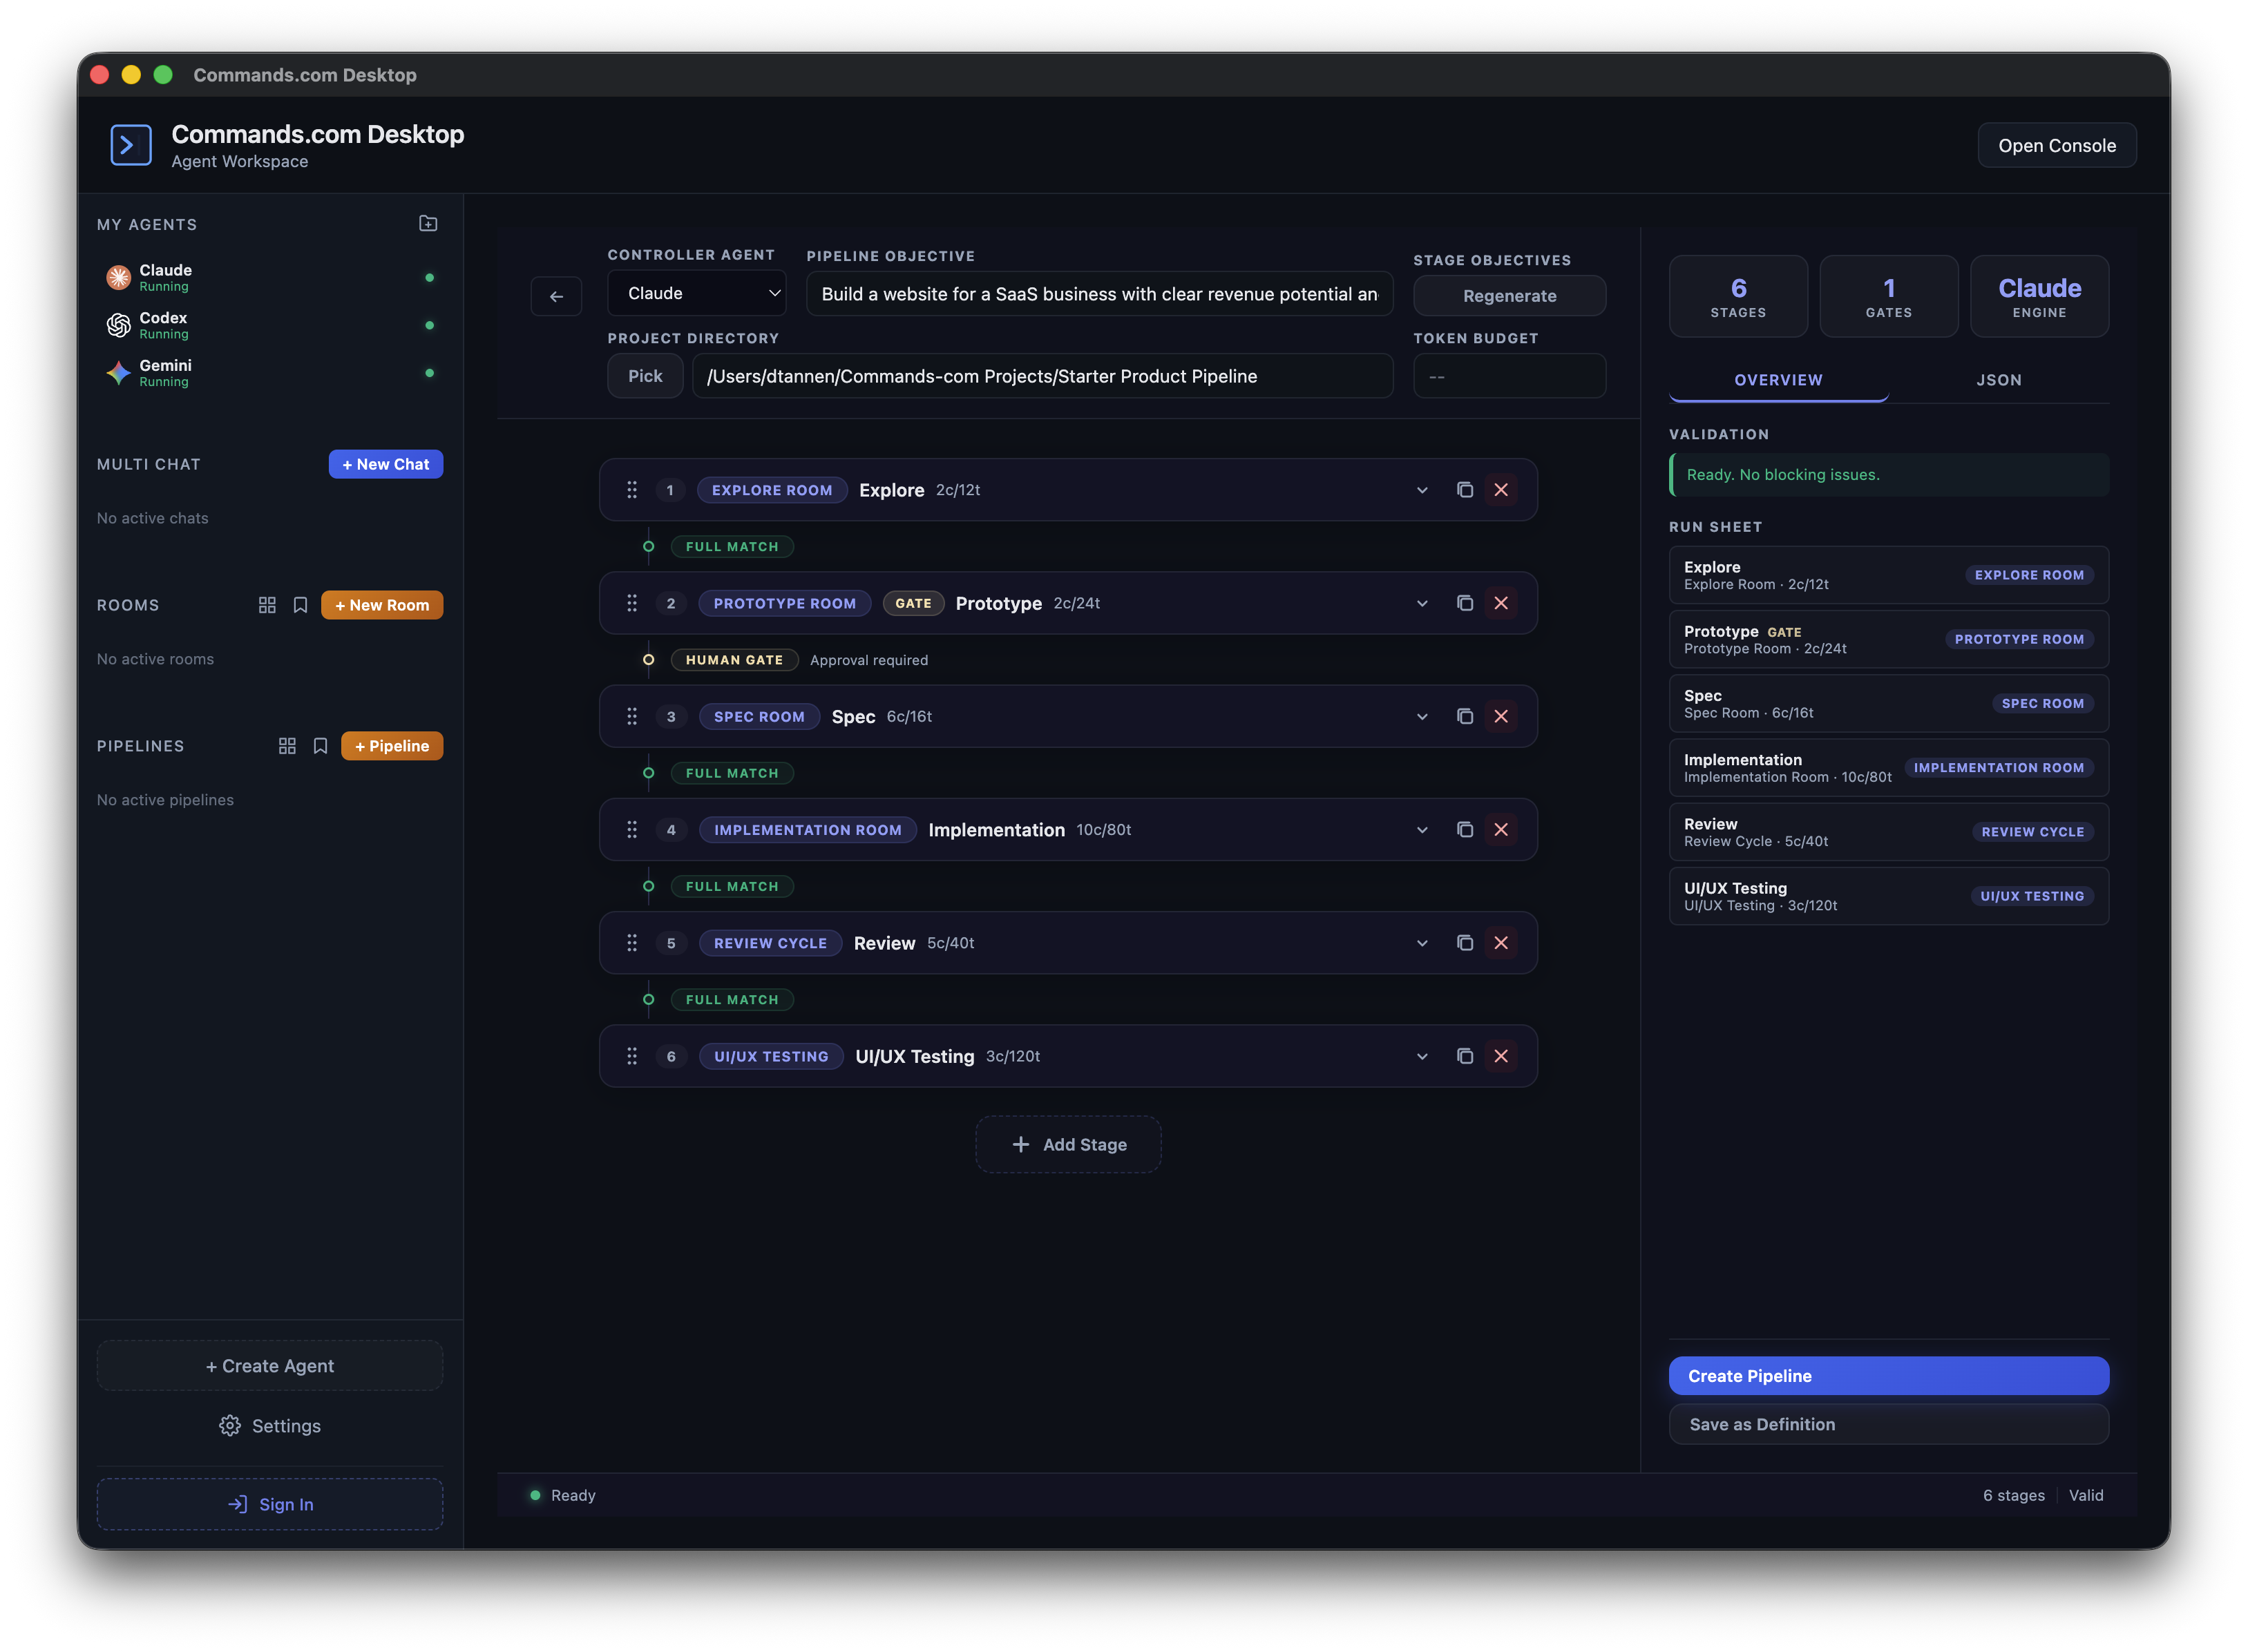
Task: Duplicate the Prototype stage
Action: pyautogui.click(x=1465, y=603)
